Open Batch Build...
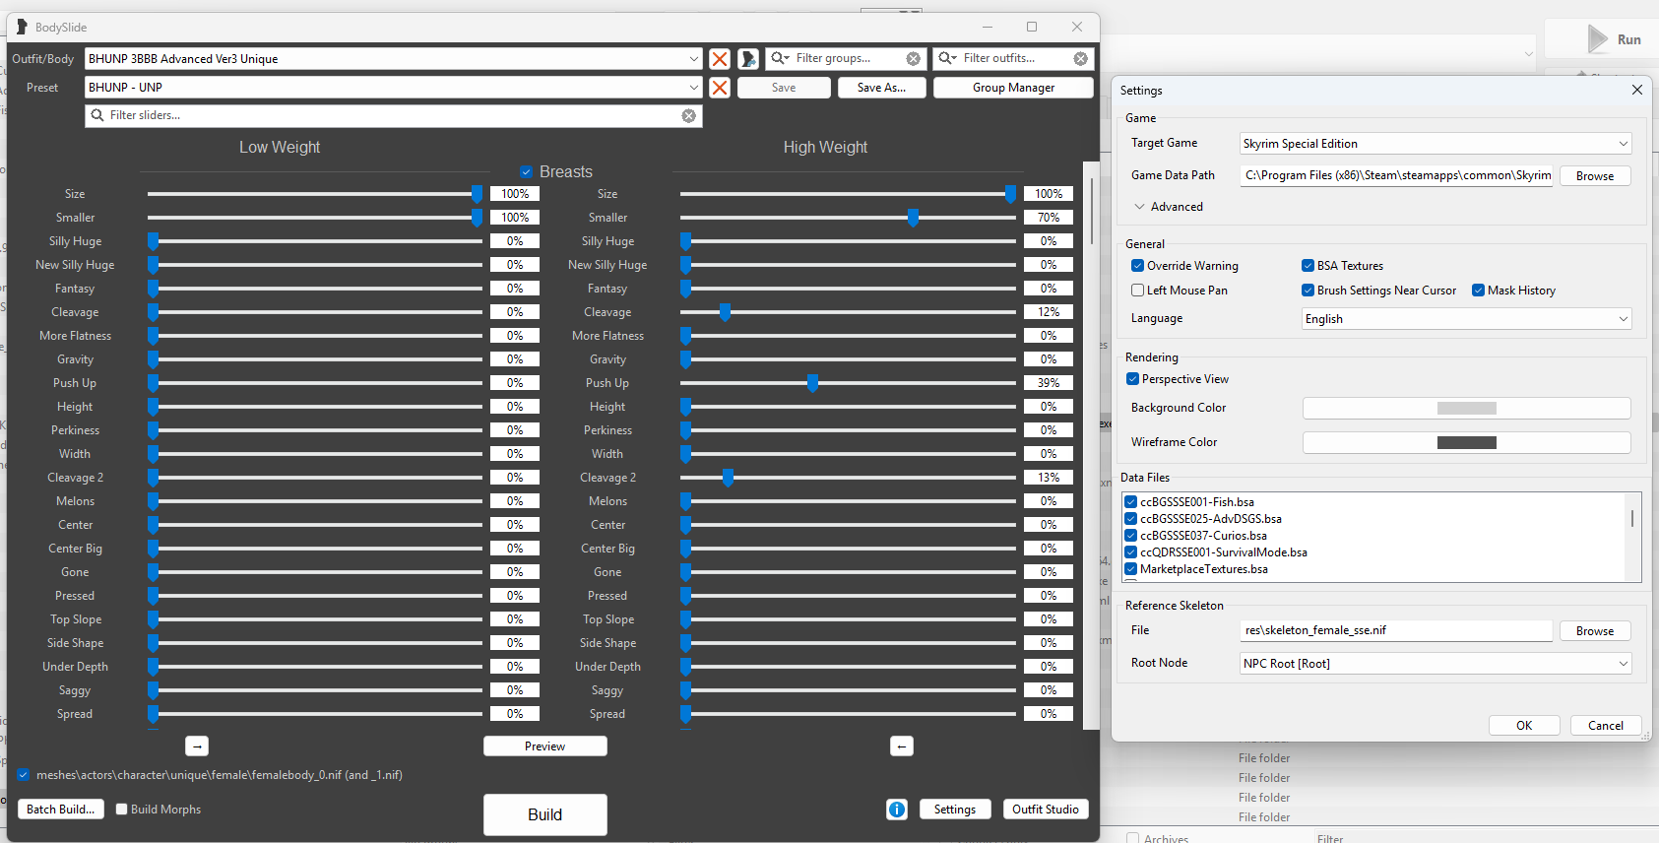1659x843 pixels. tap(61, 810)
